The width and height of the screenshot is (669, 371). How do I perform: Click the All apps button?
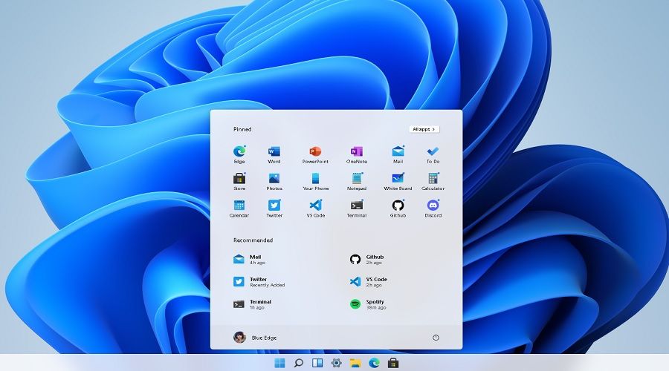click(424, 129)
